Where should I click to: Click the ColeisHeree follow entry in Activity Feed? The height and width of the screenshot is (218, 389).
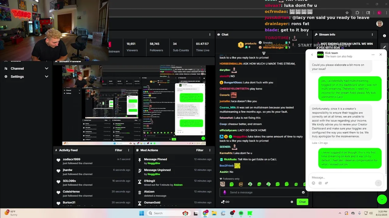93,193
